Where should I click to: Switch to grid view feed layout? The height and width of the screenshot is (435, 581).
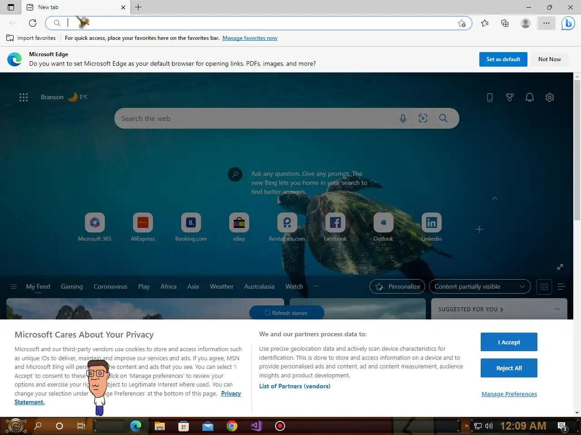[544, 286]
